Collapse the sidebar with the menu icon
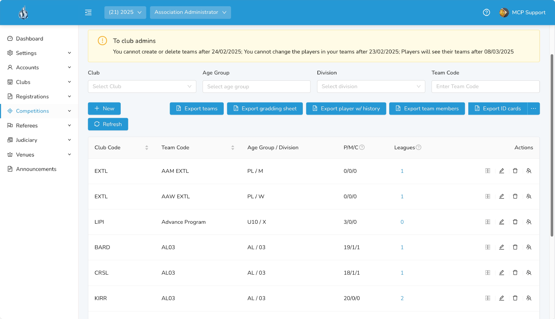The width and height of the screenshot is (555, 319). tap(88, 12)
